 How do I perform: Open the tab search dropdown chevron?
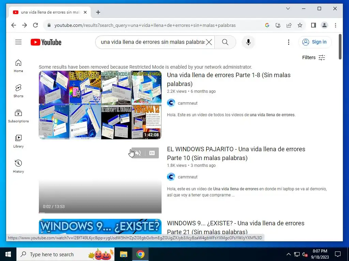(288, 8)
